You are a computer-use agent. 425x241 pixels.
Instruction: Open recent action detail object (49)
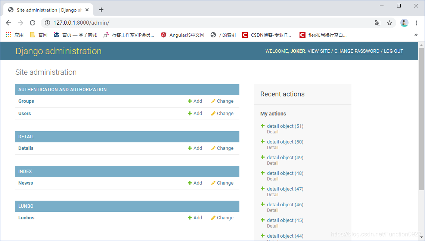tap(285, 158)
